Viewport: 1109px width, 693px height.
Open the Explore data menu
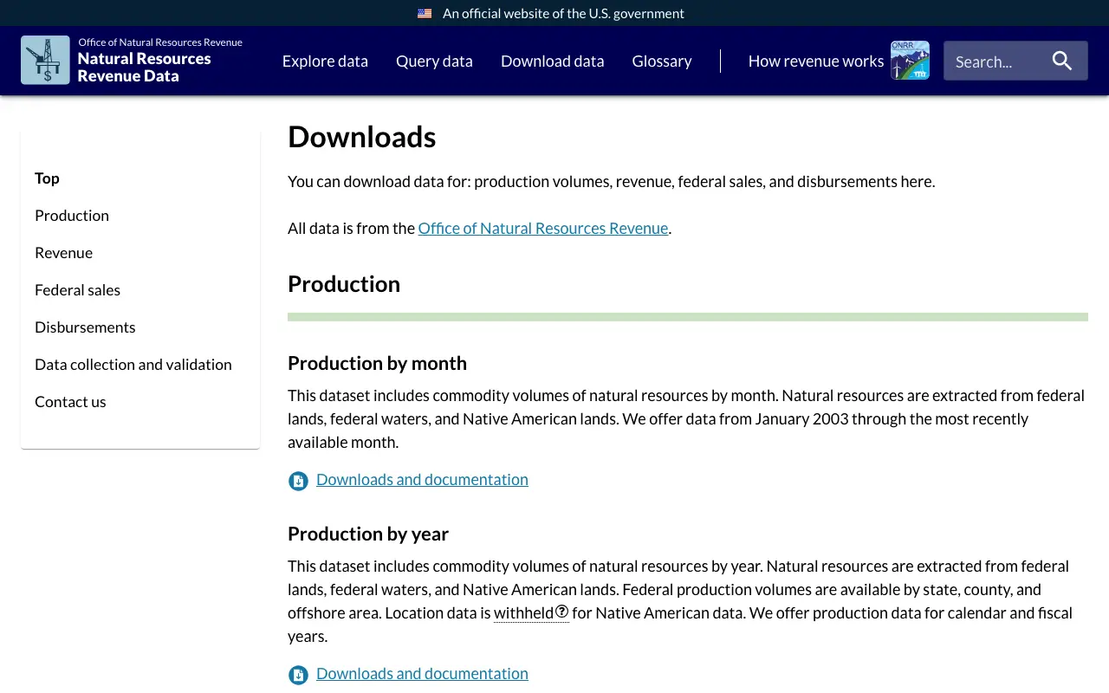click(x=325, y=61)
